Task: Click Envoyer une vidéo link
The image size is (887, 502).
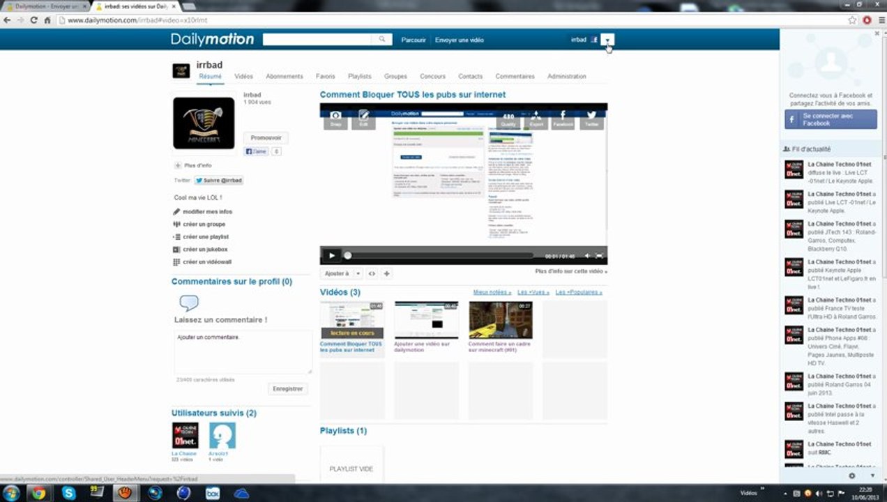Action: point(459,40)
